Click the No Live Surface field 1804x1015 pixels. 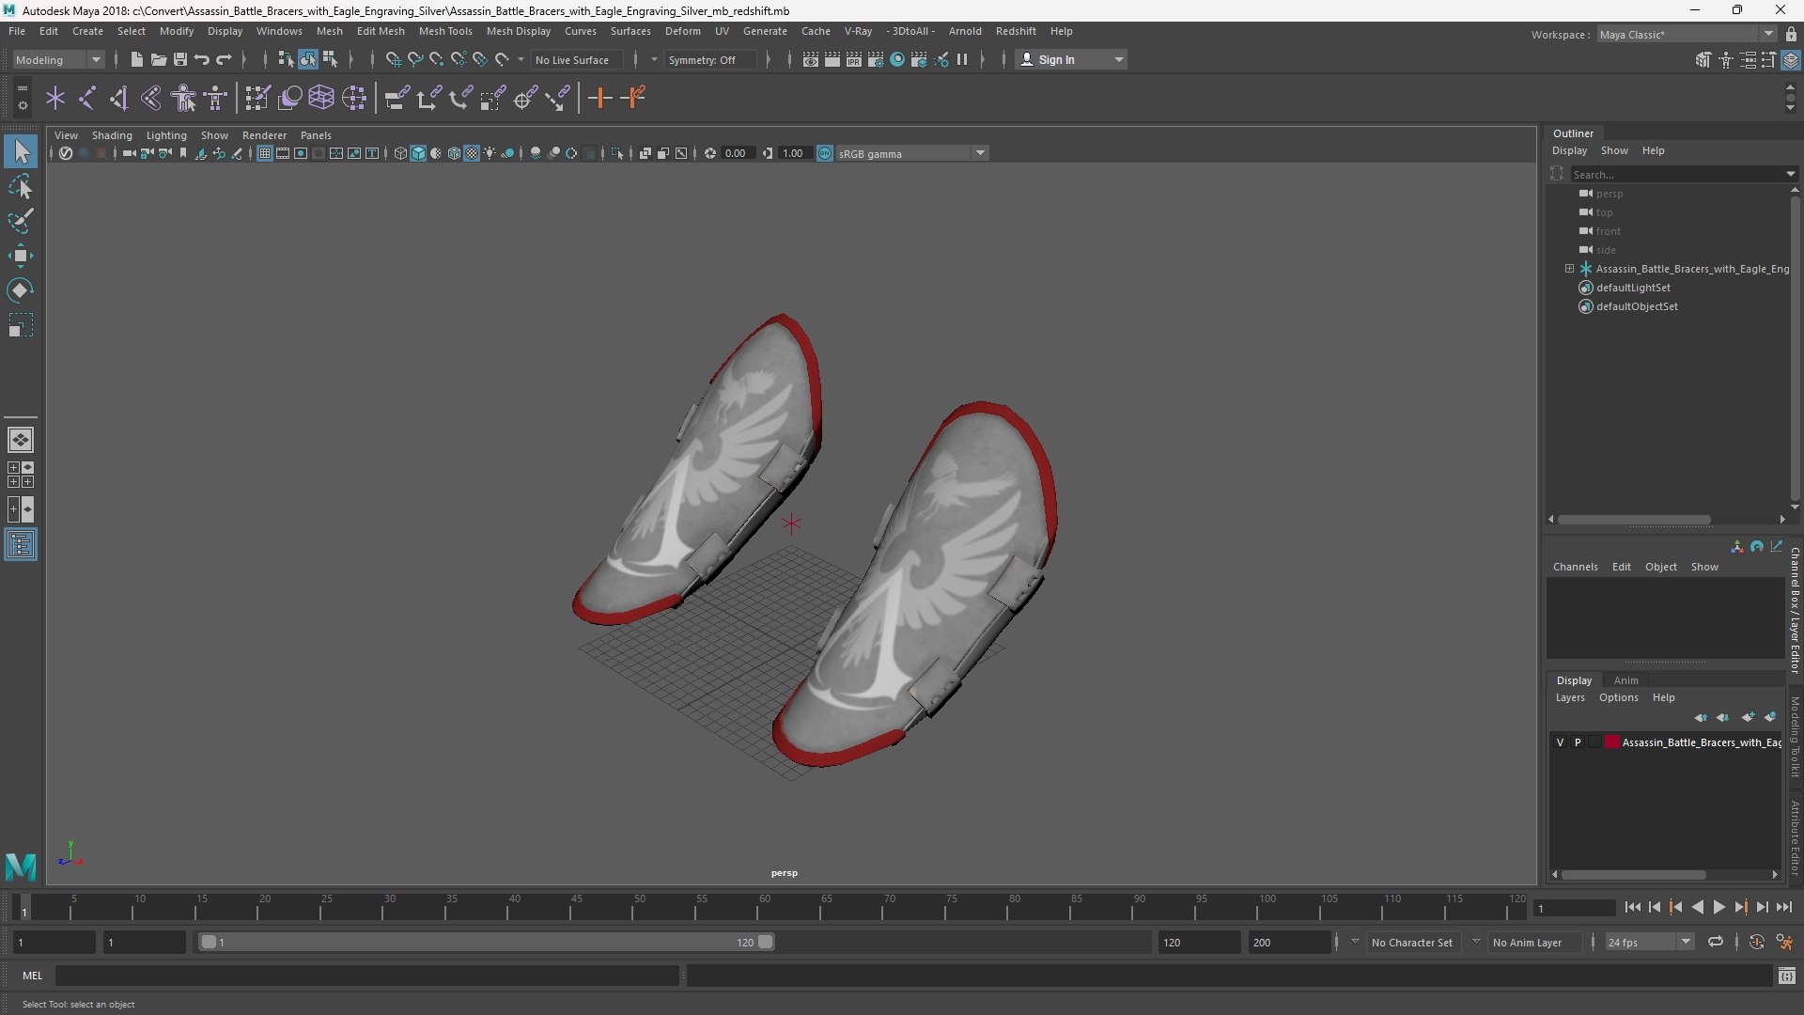click(x=577, y=59)
